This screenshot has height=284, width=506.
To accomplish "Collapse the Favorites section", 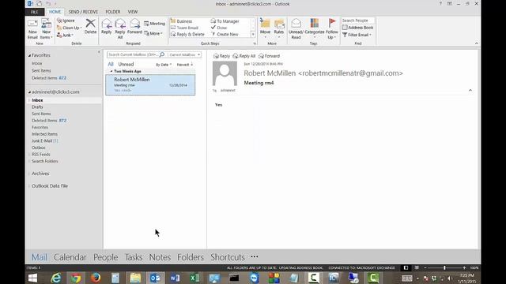I will coord(29,55).
